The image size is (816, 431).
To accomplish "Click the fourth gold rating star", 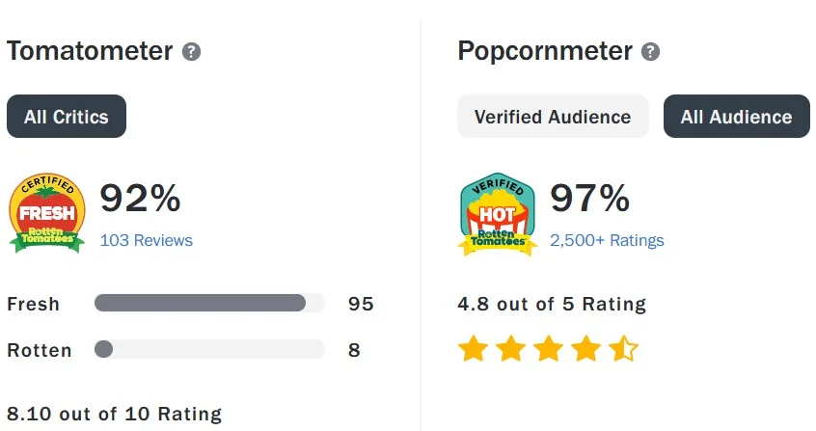I will point(586,348).
